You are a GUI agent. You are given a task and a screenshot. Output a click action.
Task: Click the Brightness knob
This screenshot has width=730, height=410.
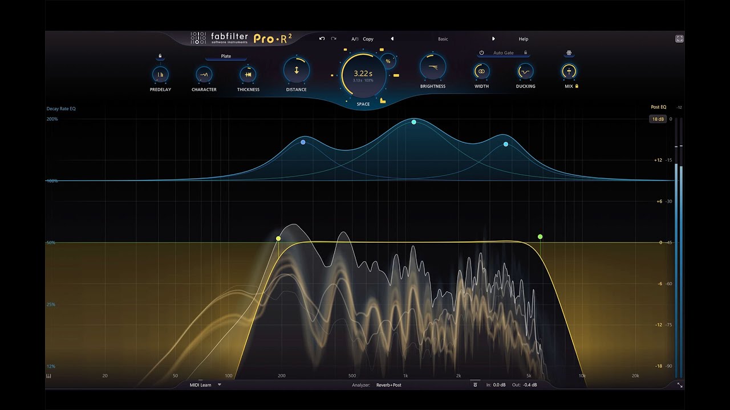432,68
